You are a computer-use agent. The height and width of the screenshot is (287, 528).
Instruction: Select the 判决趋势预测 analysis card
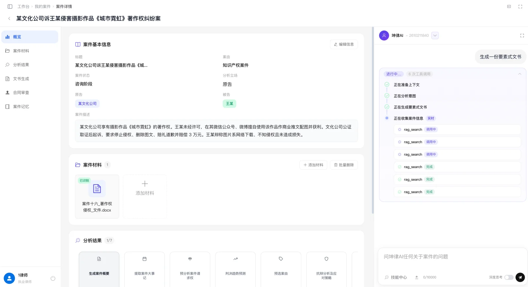click(236, 270)
